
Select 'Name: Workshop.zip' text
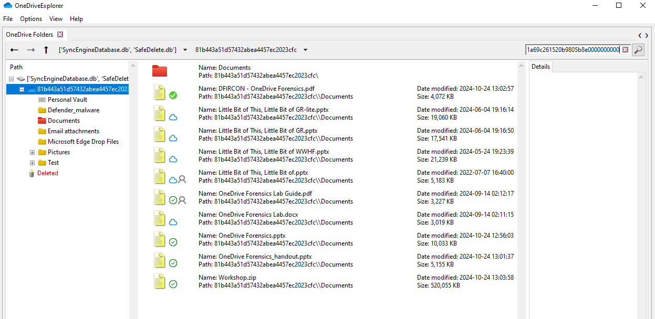click(x=227, y=278)
